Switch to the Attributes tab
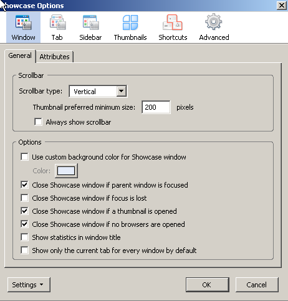This screenshot has height=301, width=288. 54,57
